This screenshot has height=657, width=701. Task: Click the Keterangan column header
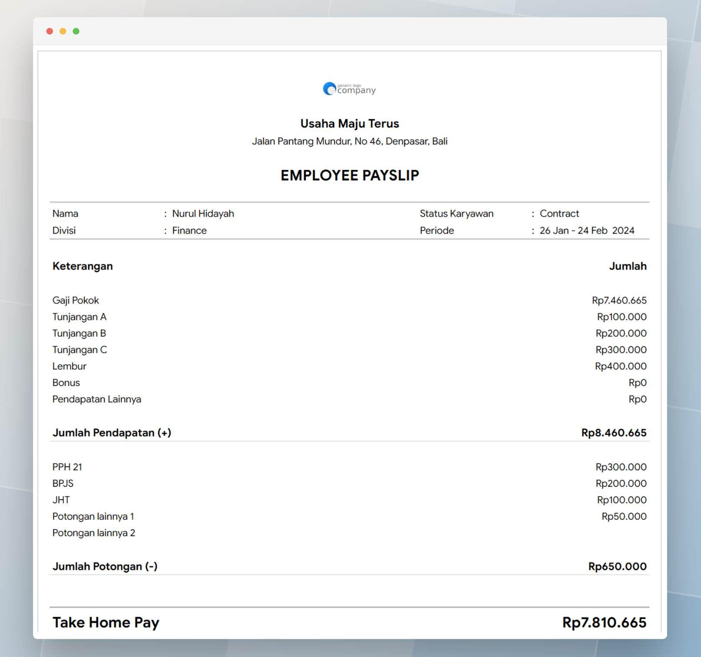point(82,266)
